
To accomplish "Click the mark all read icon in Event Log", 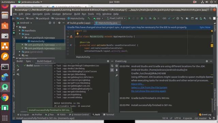I will click(116, 66).
